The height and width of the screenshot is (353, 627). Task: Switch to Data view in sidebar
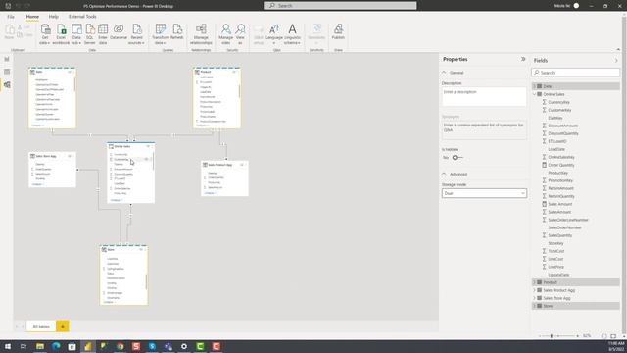(x=7, y=72)
